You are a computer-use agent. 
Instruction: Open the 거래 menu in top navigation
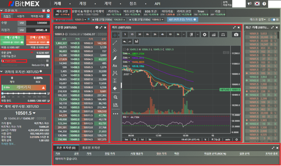57,4
